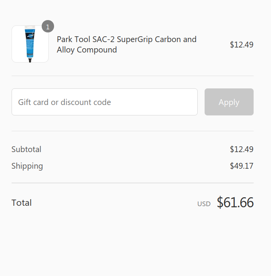The image size is (271, 276).
Task: Click the divider line above the Total row
Action: [132, 183]
